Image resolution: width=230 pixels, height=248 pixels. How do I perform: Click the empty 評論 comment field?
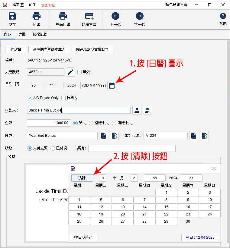(x=132, y=148)
